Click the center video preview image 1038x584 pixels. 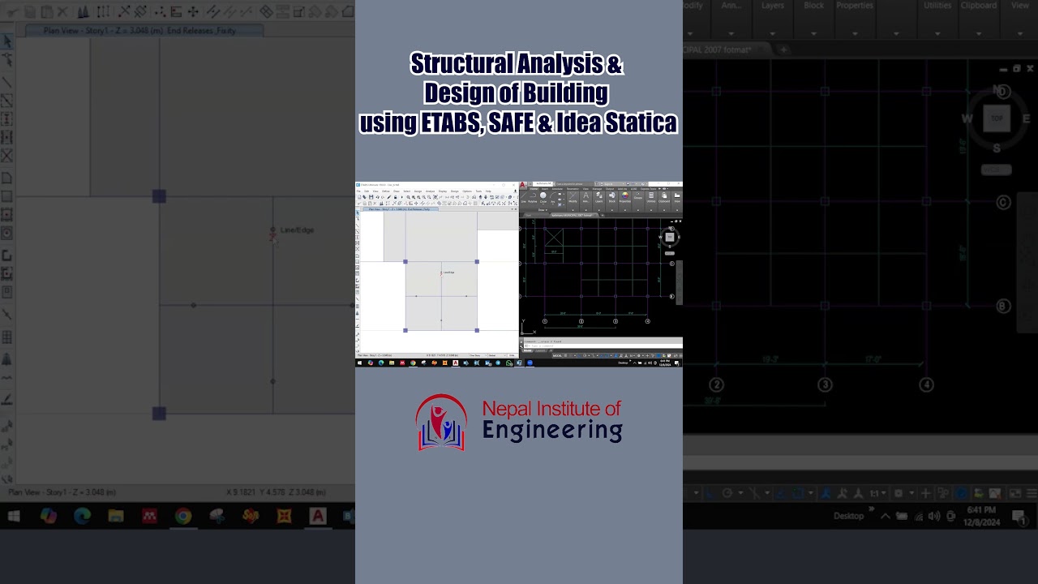tap(519, 274)
